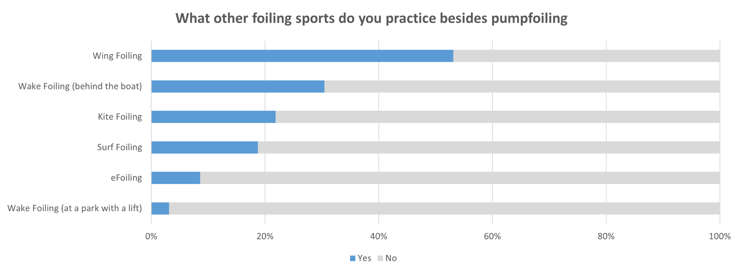The height and width of the screenshot is (274, 743).
Task: Click the 100% axis label
Action: 719,236
